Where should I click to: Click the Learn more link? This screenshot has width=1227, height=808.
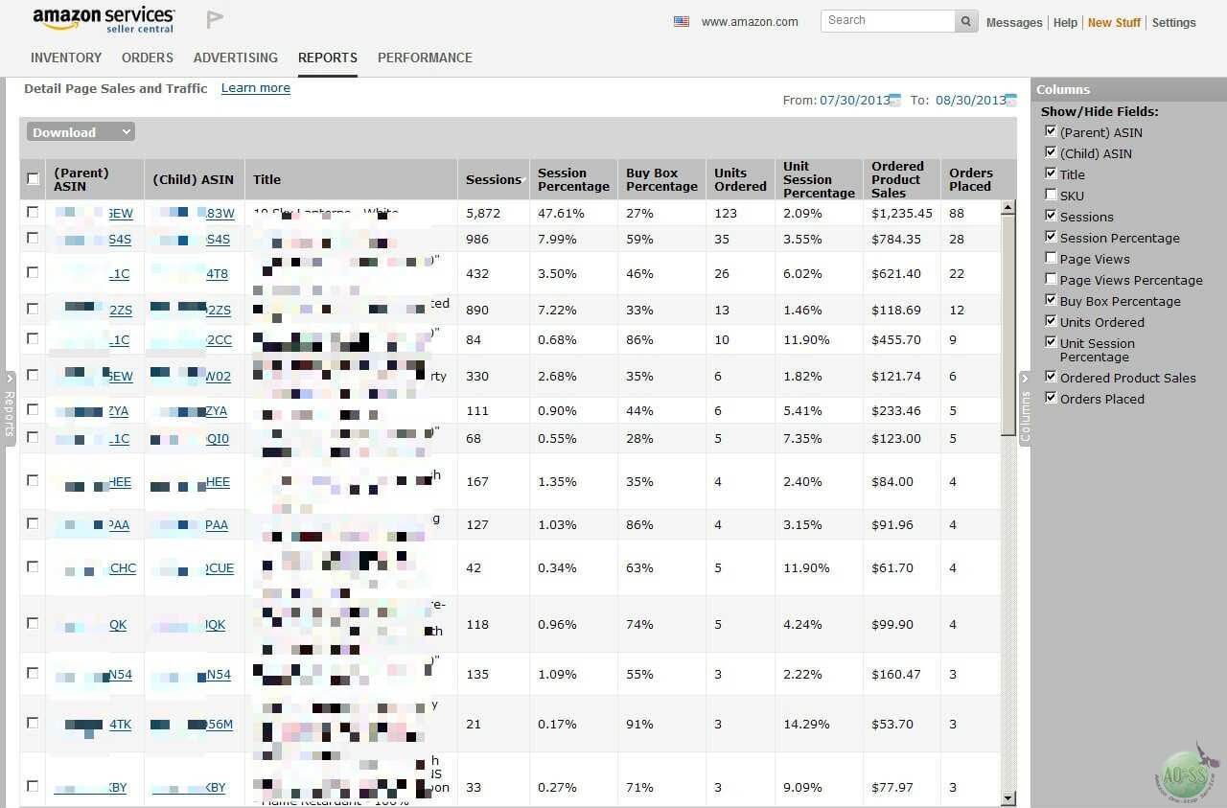click(255, 87)
